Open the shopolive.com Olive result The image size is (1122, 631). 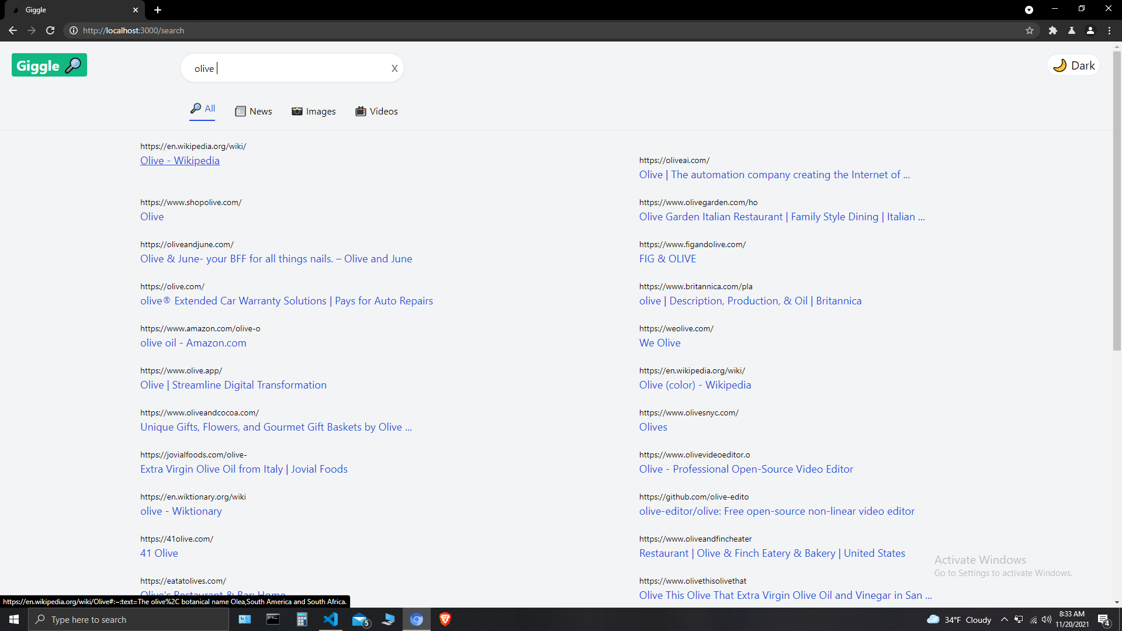pos(152,217)
